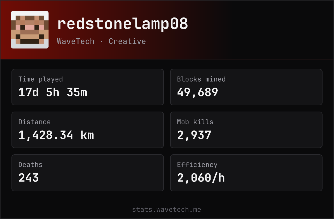Click the Distance label text

click(x=34, y=122)
